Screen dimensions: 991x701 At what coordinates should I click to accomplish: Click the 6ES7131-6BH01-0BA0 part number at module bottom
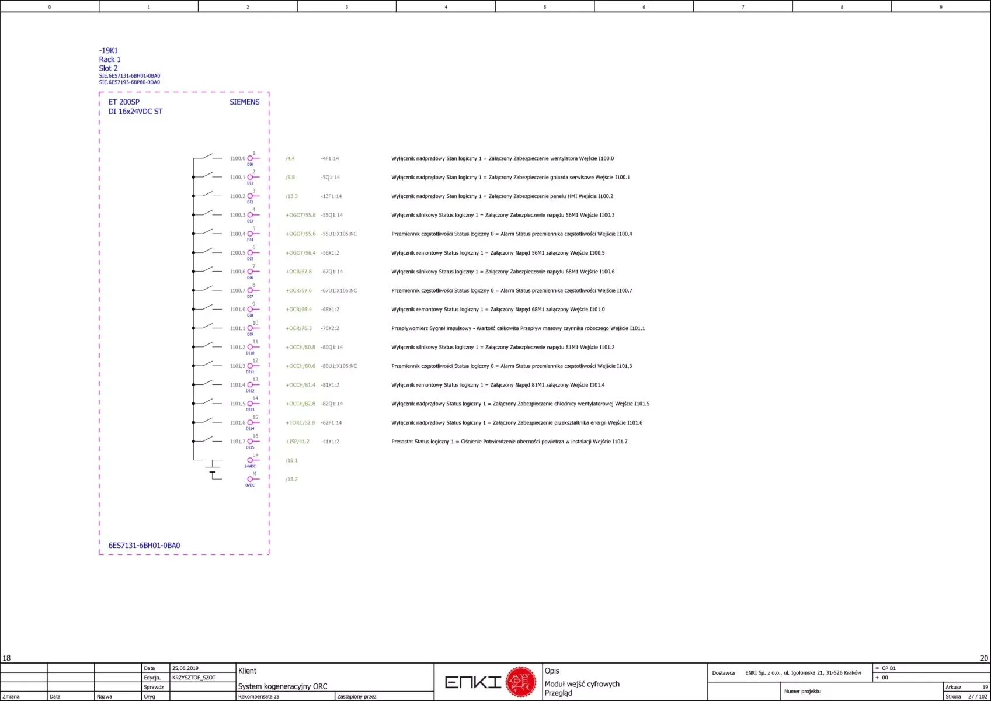pyautogui.click(x=144, y=546)
